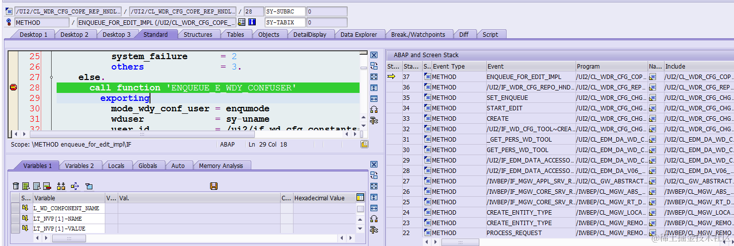
Task: Click the Hexadecimal Value column header
Action: (324, 198)
